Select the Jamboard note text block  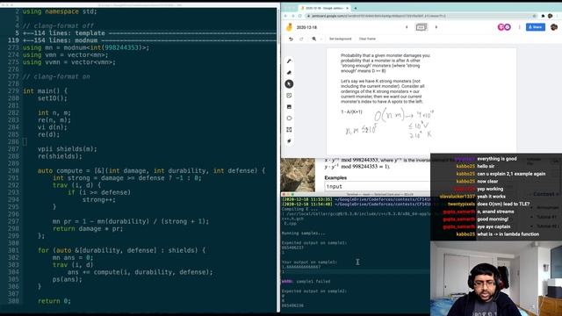coord(385,78)
